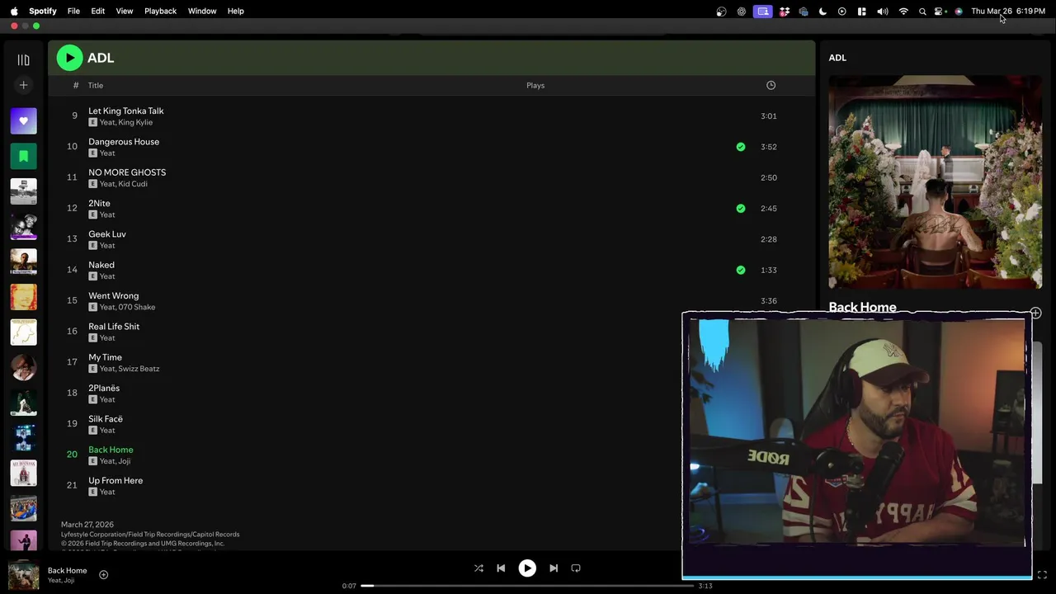Click Back Home heading in right panel
Viewport: 1056px width, 594px height.
tap(862, 307)
